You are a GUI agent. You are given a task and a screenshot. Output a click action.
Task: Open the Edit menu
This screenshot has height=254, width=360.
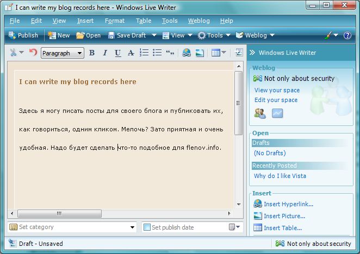tap(36, 21)
